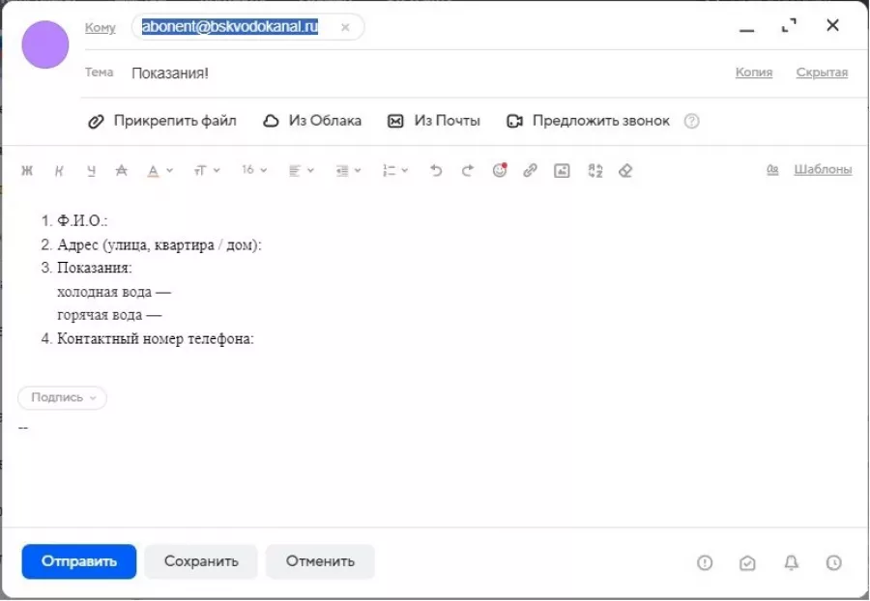Choose Из Облака attachment option
The height and width of the screenshot is (601, 870).
pyautogui.click(x=312, y=121)
